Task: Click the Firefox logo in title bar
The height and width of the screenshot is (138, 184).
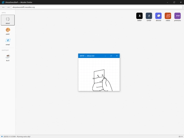Action: pos(3,2)
